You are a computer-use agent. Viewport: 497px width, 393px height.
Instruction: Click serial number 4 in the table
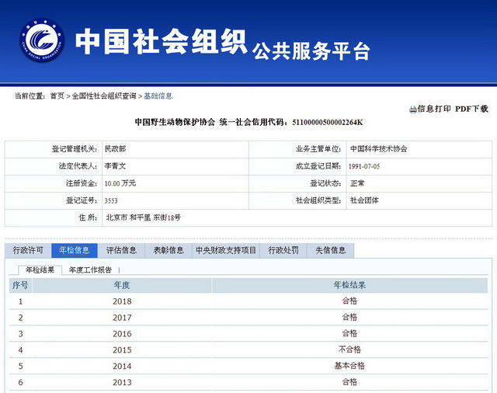[21, 350]
